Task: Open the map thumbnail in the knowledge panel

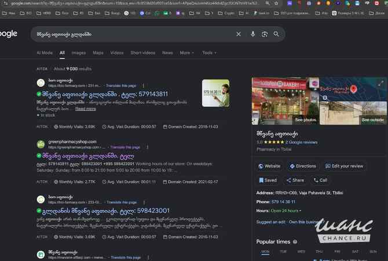Action: (353, 89)
